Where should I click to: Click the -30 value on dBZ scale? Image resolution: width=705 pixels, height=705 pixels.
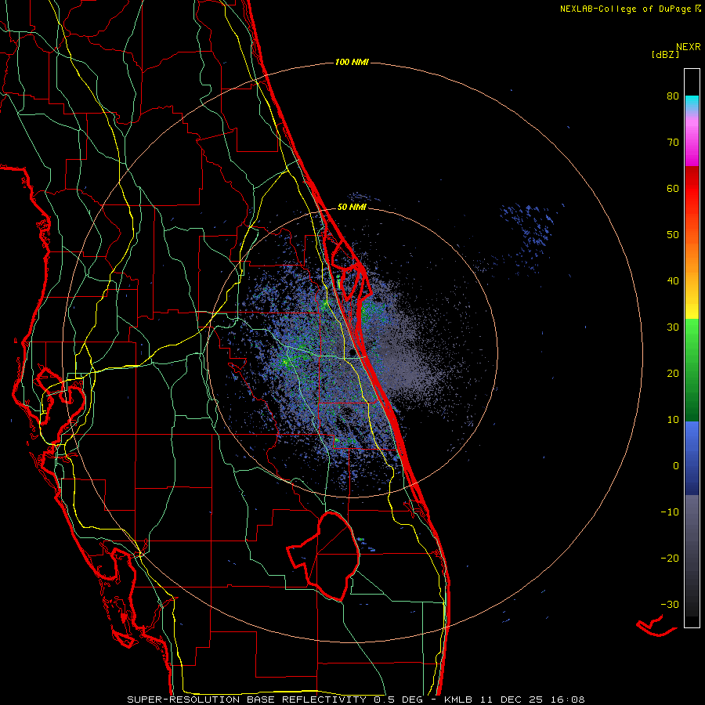tap(670, 604)
